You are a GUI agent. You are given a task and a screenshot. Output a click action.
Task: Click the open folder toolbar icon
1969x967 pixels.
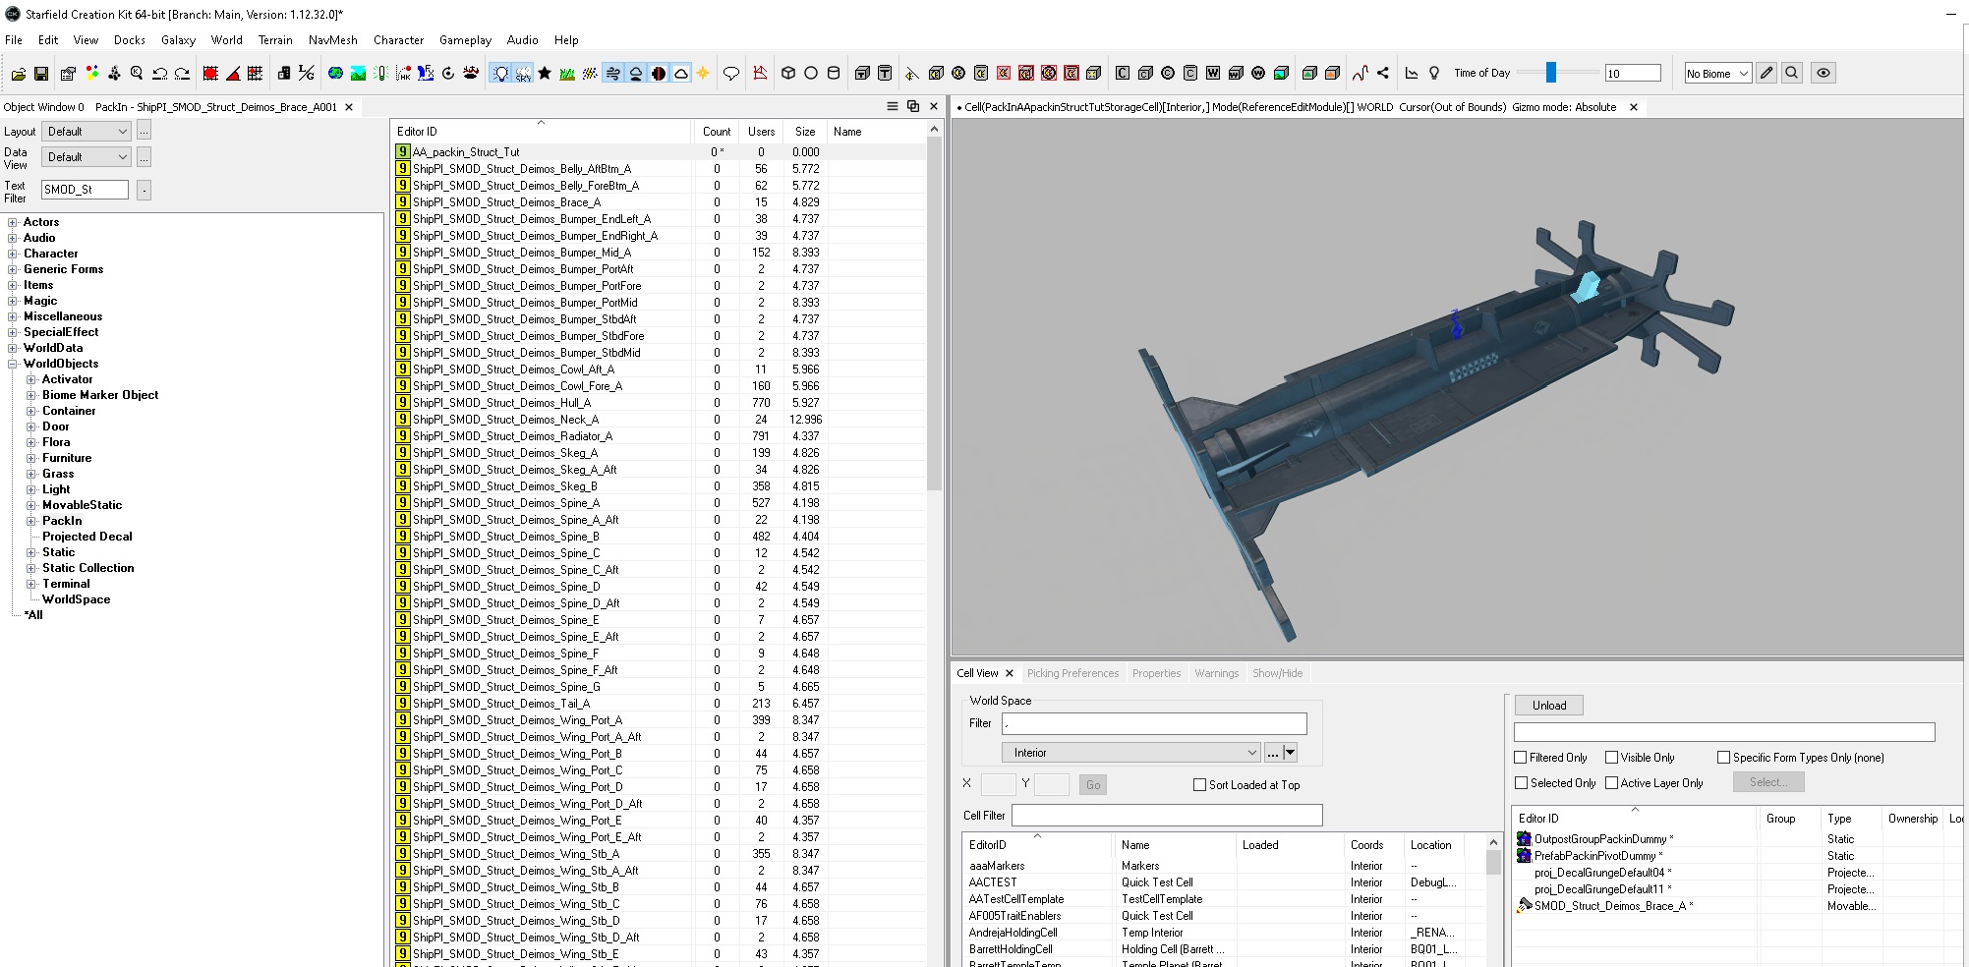[19, 73]
